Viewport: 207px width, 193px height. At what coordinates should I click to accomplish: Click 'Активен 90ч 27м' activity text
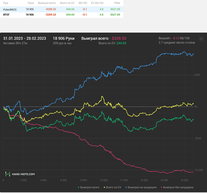[15, 43]
